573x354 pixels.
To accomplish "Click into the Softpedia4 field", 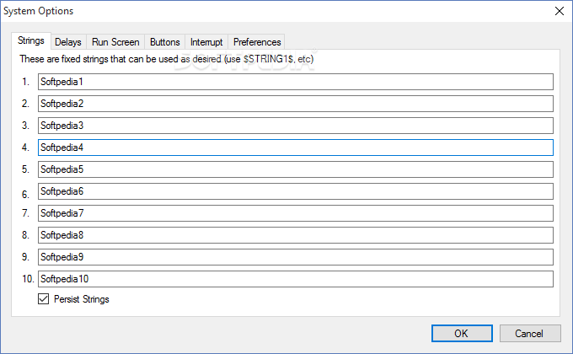I will click(296, 147).
